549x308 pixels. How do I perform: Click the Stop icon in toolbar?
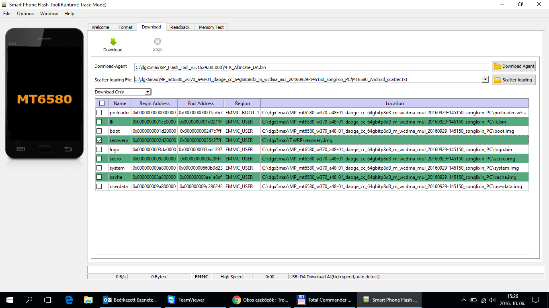(157, 42)
